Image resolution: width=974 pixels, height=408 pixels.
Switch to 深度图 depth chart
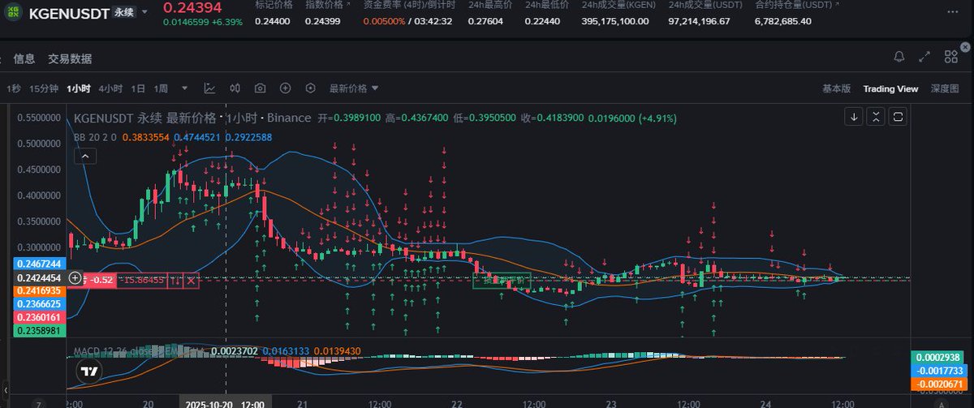(945, 88)
